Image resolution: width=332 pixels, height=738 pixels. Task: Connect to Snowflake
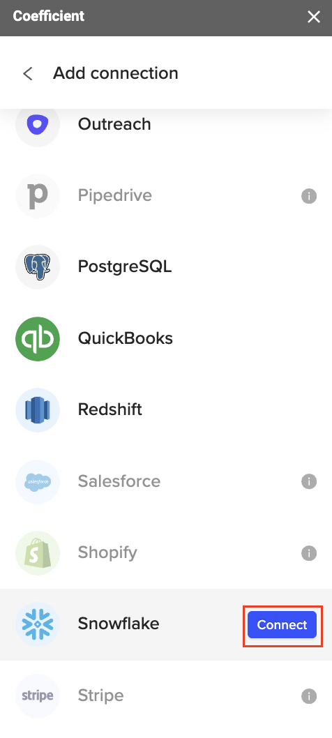[x=282, y=624]
